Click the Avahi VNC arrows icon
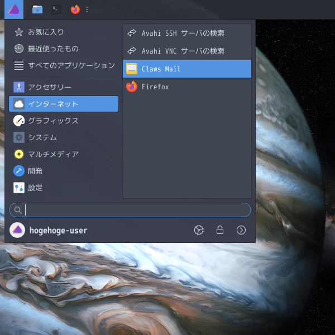This screenshot has height=335, width=335. tap(132, 51)
